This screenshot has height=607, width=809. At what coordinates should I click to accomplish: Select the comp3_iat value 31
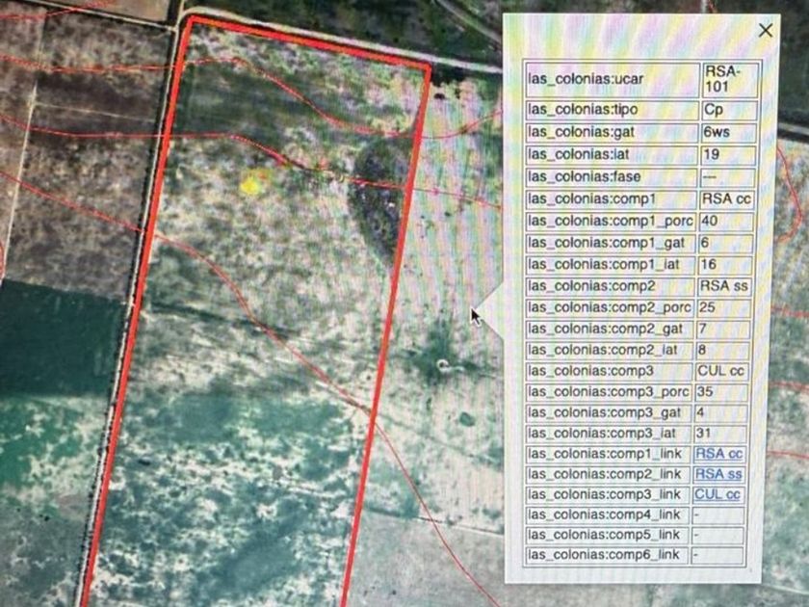pyautogui.click(x=704, y=433)
